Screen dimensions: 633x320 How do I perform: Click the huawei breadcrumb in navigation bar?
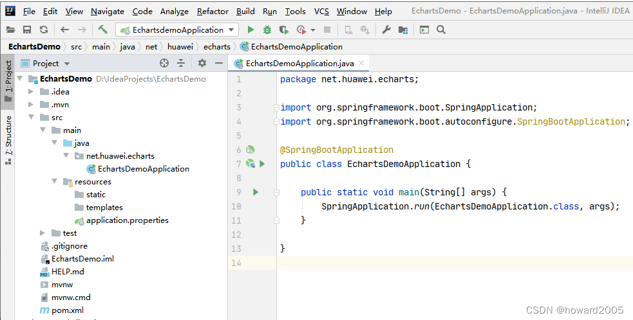click(x=180, y=46)
